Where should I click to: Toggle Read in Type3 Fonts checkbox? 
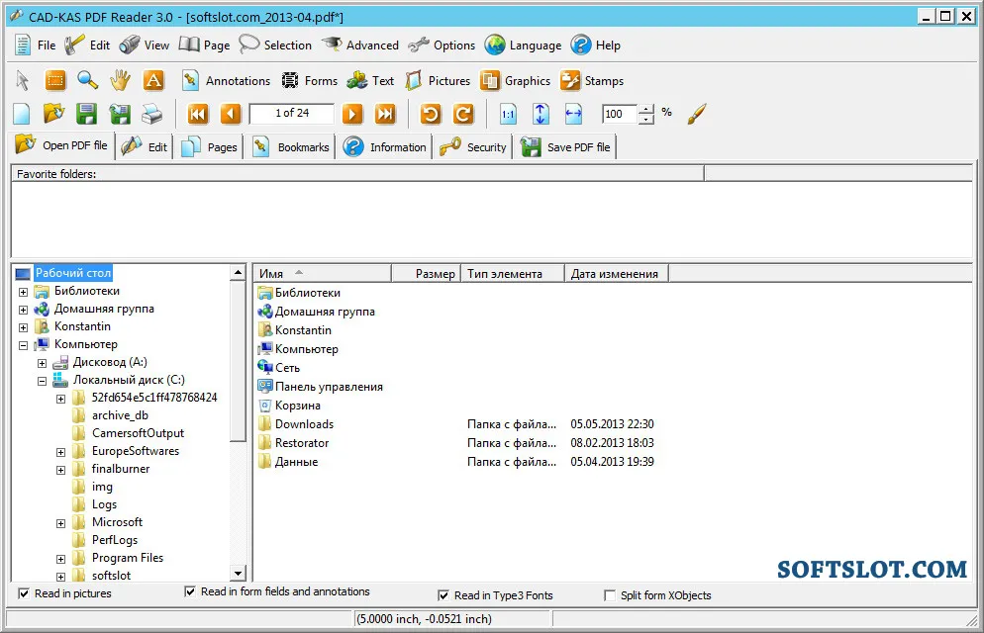point(443,595)
